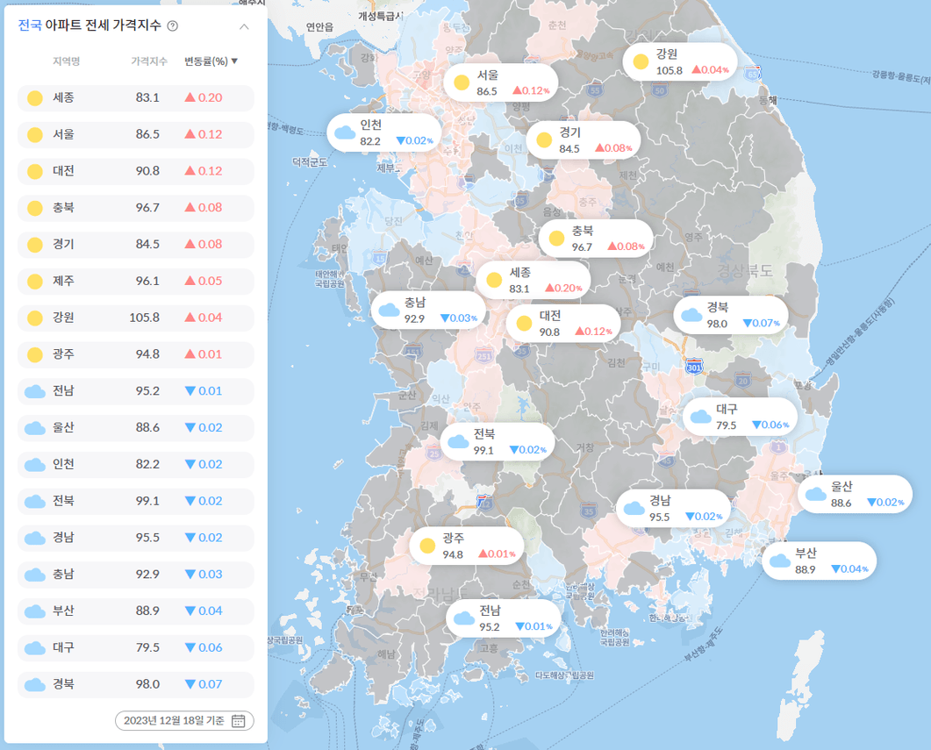The height and width of the screenshot is (750, 931).
Task: Click the 대구 bubble on the map
Action: coord(740,417)
